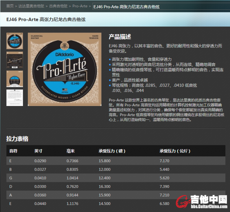Select first thumbnail of package front
230x212 pixels.
pyautogui.click(x=15, y=41)
